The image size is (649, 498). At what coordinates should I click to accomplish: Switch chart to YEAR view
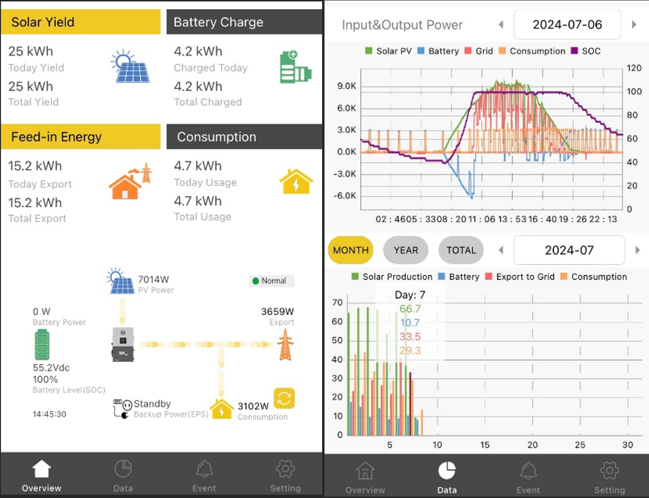click(x=406, y=250)
